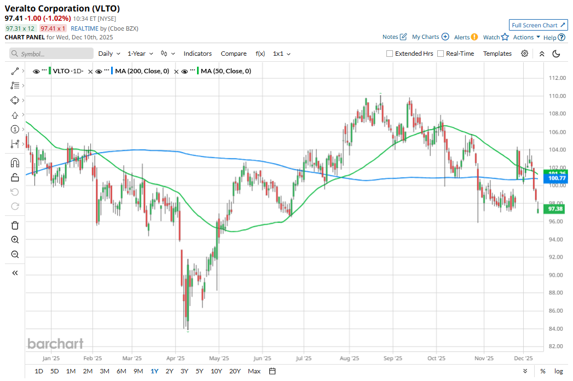Viewport: 573px width, 381px height.
Task: Open the Full Screen Chart link
Action: coord(539,25)
